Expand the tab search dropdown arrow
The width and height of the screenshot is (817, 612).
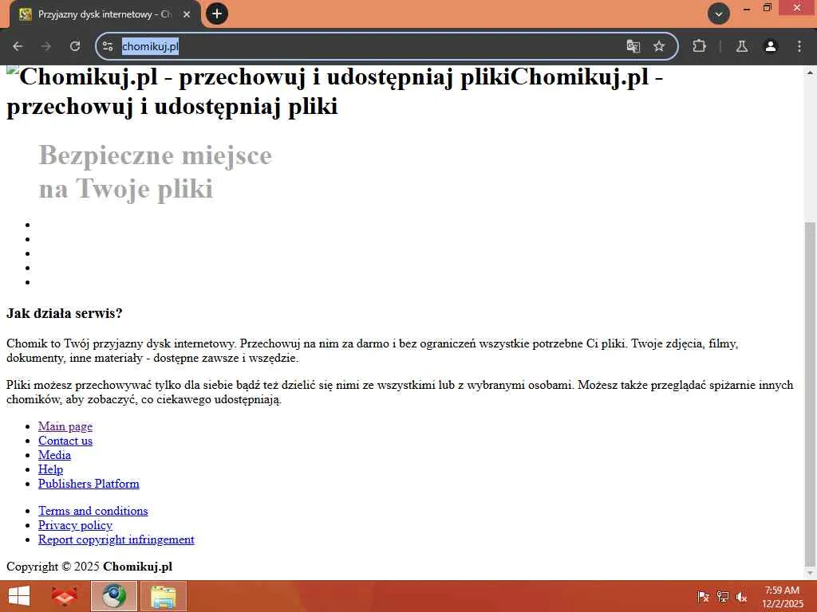[719, 14]
